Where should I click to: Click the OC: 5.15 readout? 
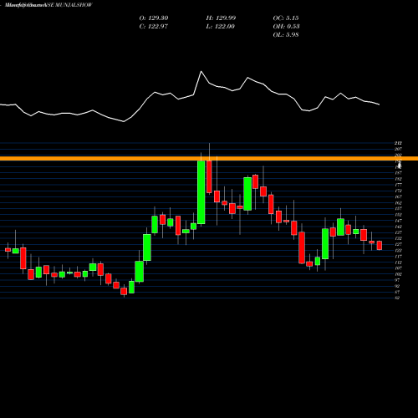pyautogui.click(x=286, y=18)
